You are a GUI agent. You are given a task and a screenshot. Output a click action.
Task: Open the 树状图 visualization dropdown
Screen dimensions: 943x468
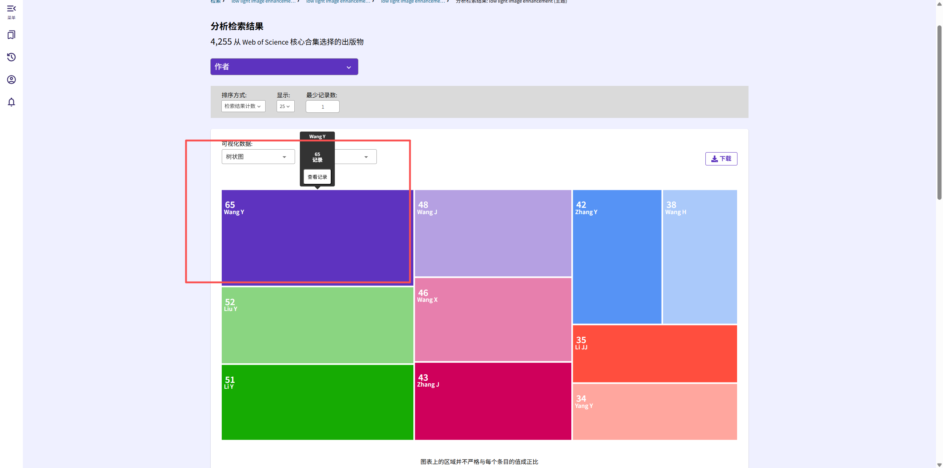pyautogui.click(x=258, y=157)
